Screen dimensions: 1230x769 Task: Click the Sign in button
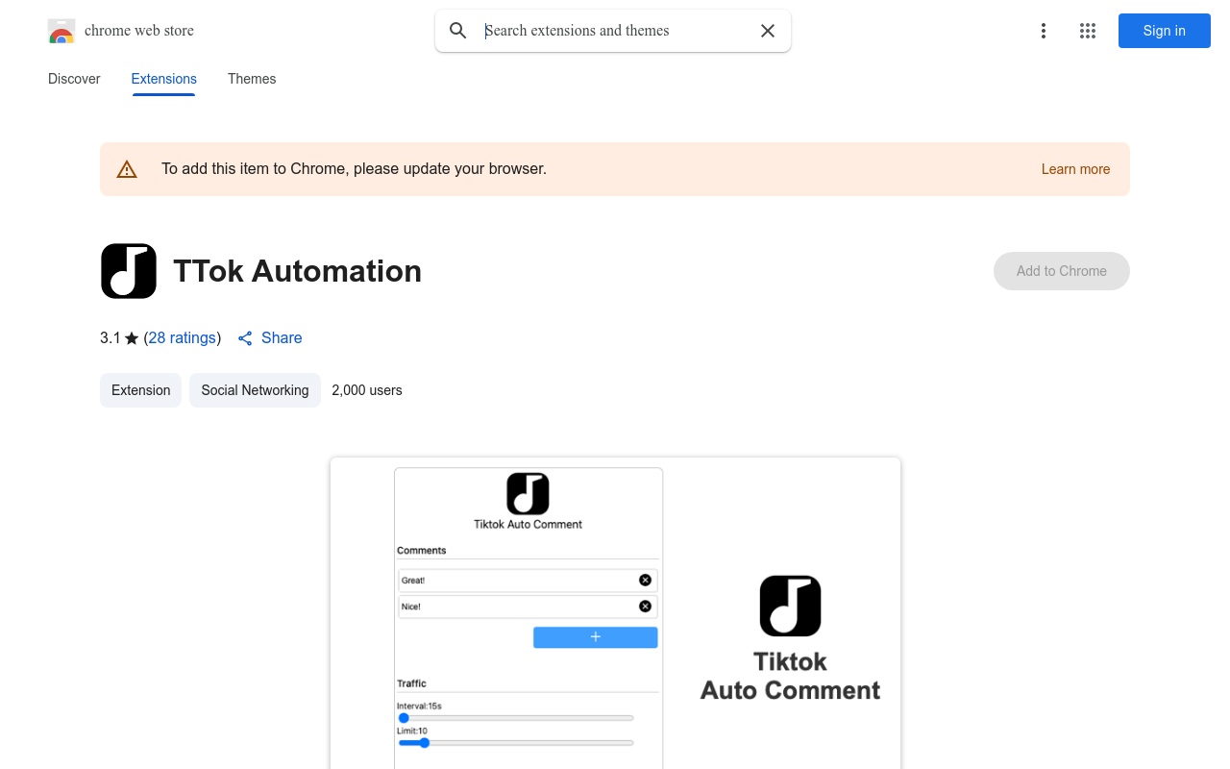pyautogui.click(x=1165, y=31)
